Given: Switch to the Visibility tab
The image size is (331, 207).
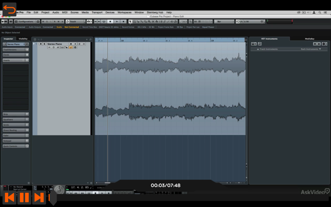Looking at the screenshot, I should click(23, 39).
